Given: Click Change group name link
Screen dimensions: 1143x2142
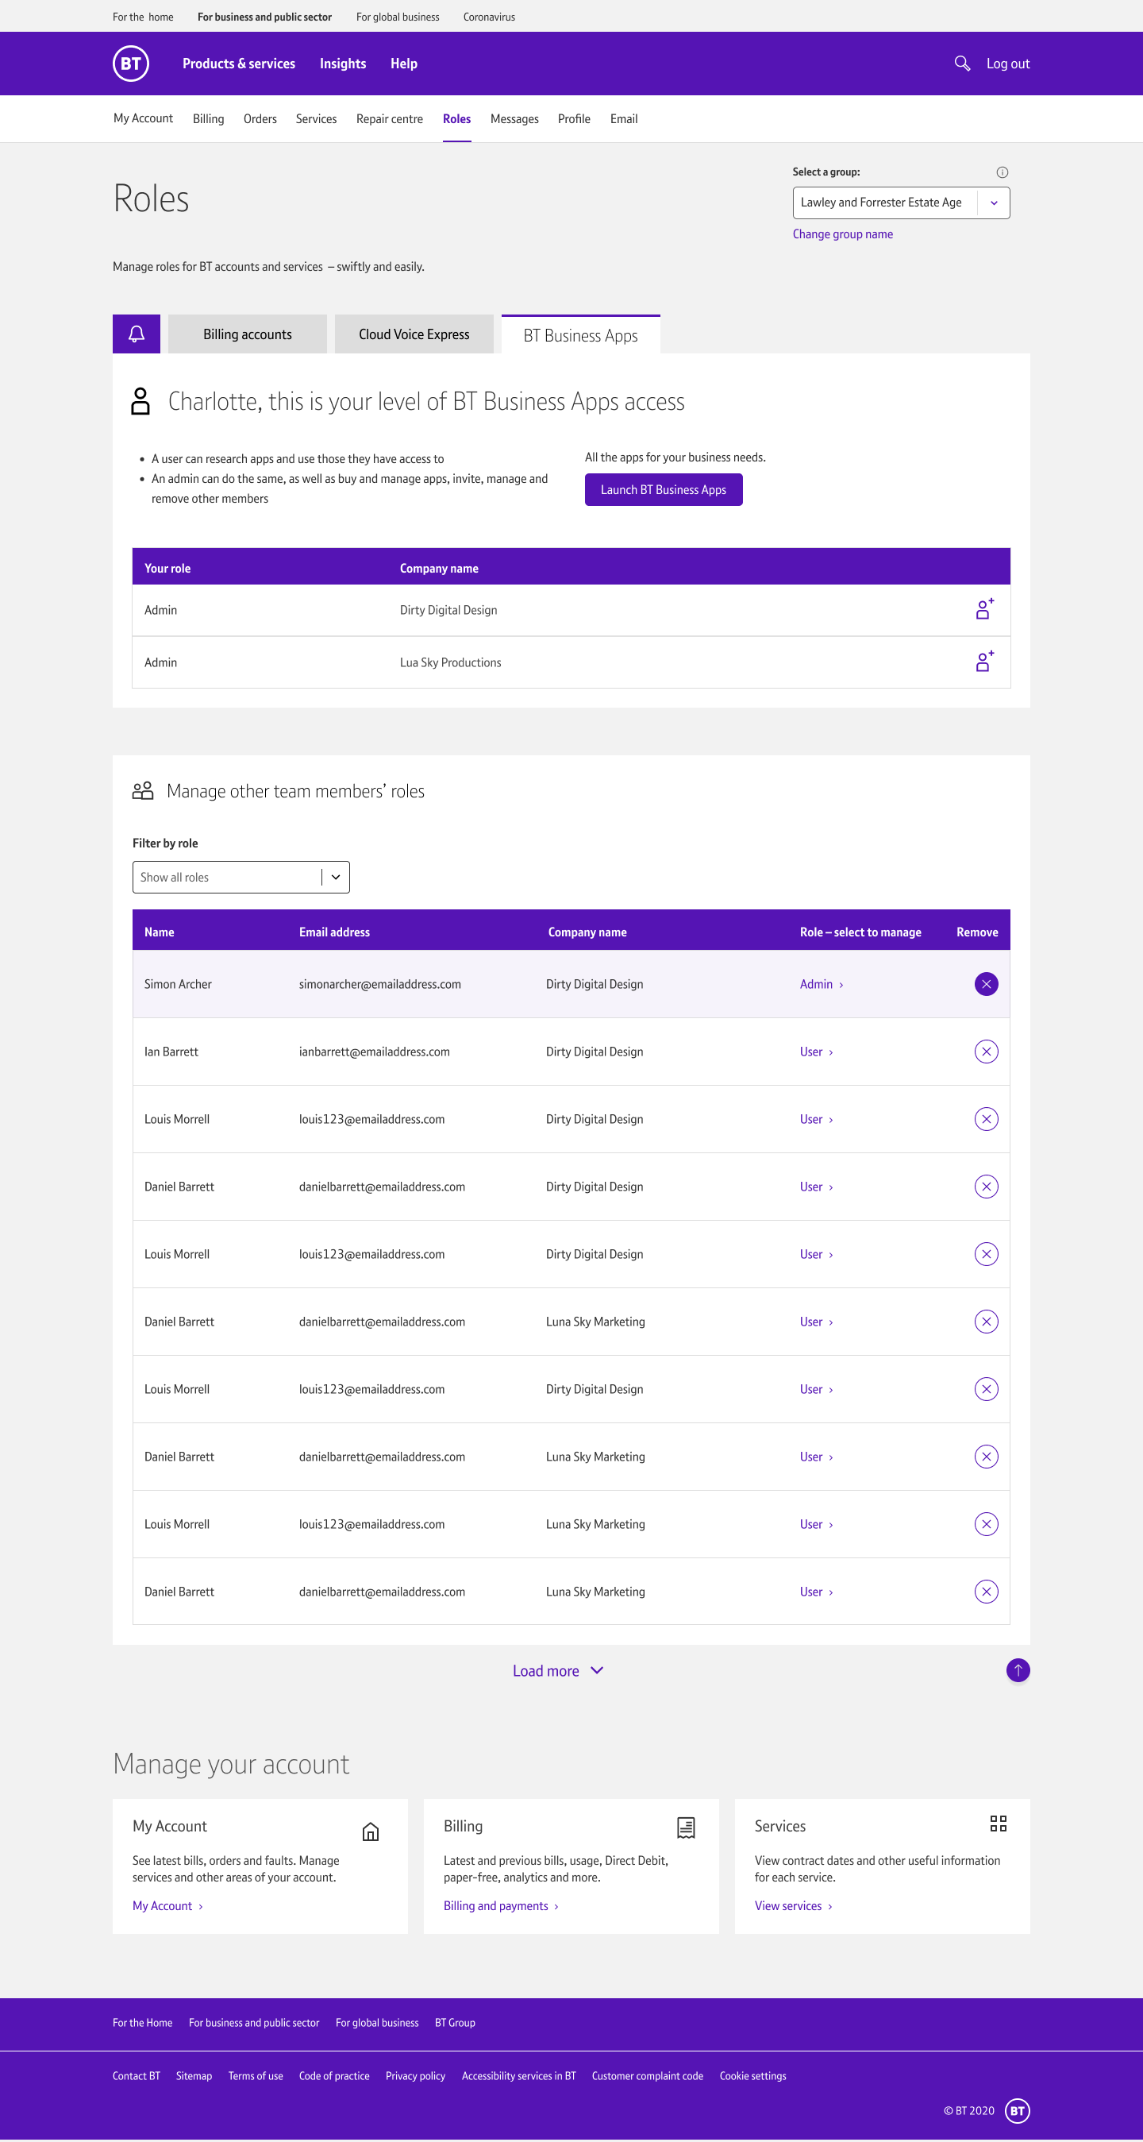Looking at the screenshot, I should click(843, 233).
